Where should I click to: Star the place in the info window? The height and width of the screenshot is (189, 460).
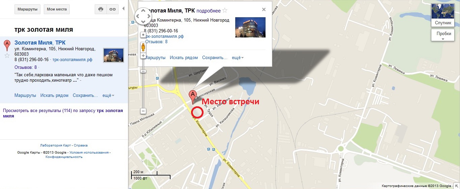225,10
